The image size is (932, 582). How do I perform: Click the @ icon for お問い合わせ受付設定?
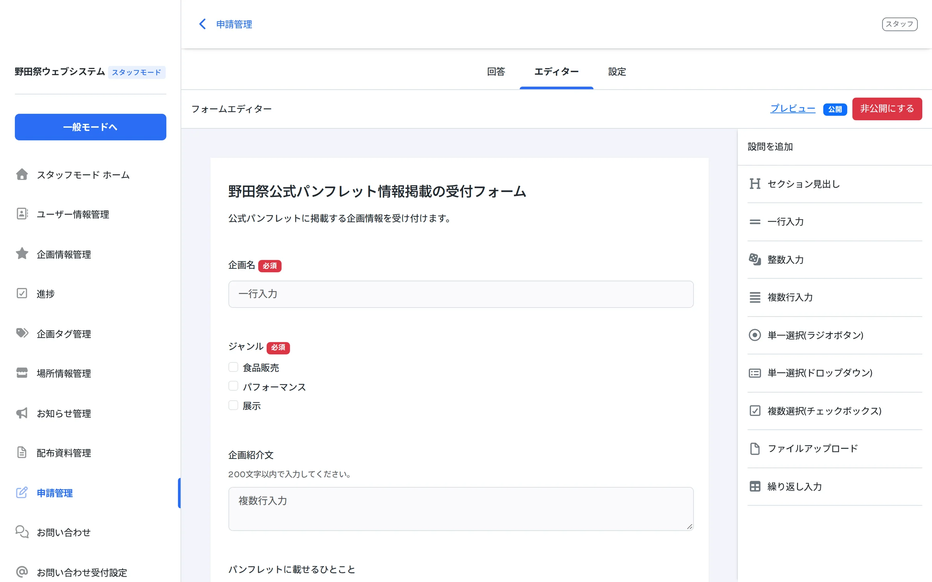click(22, 572)
